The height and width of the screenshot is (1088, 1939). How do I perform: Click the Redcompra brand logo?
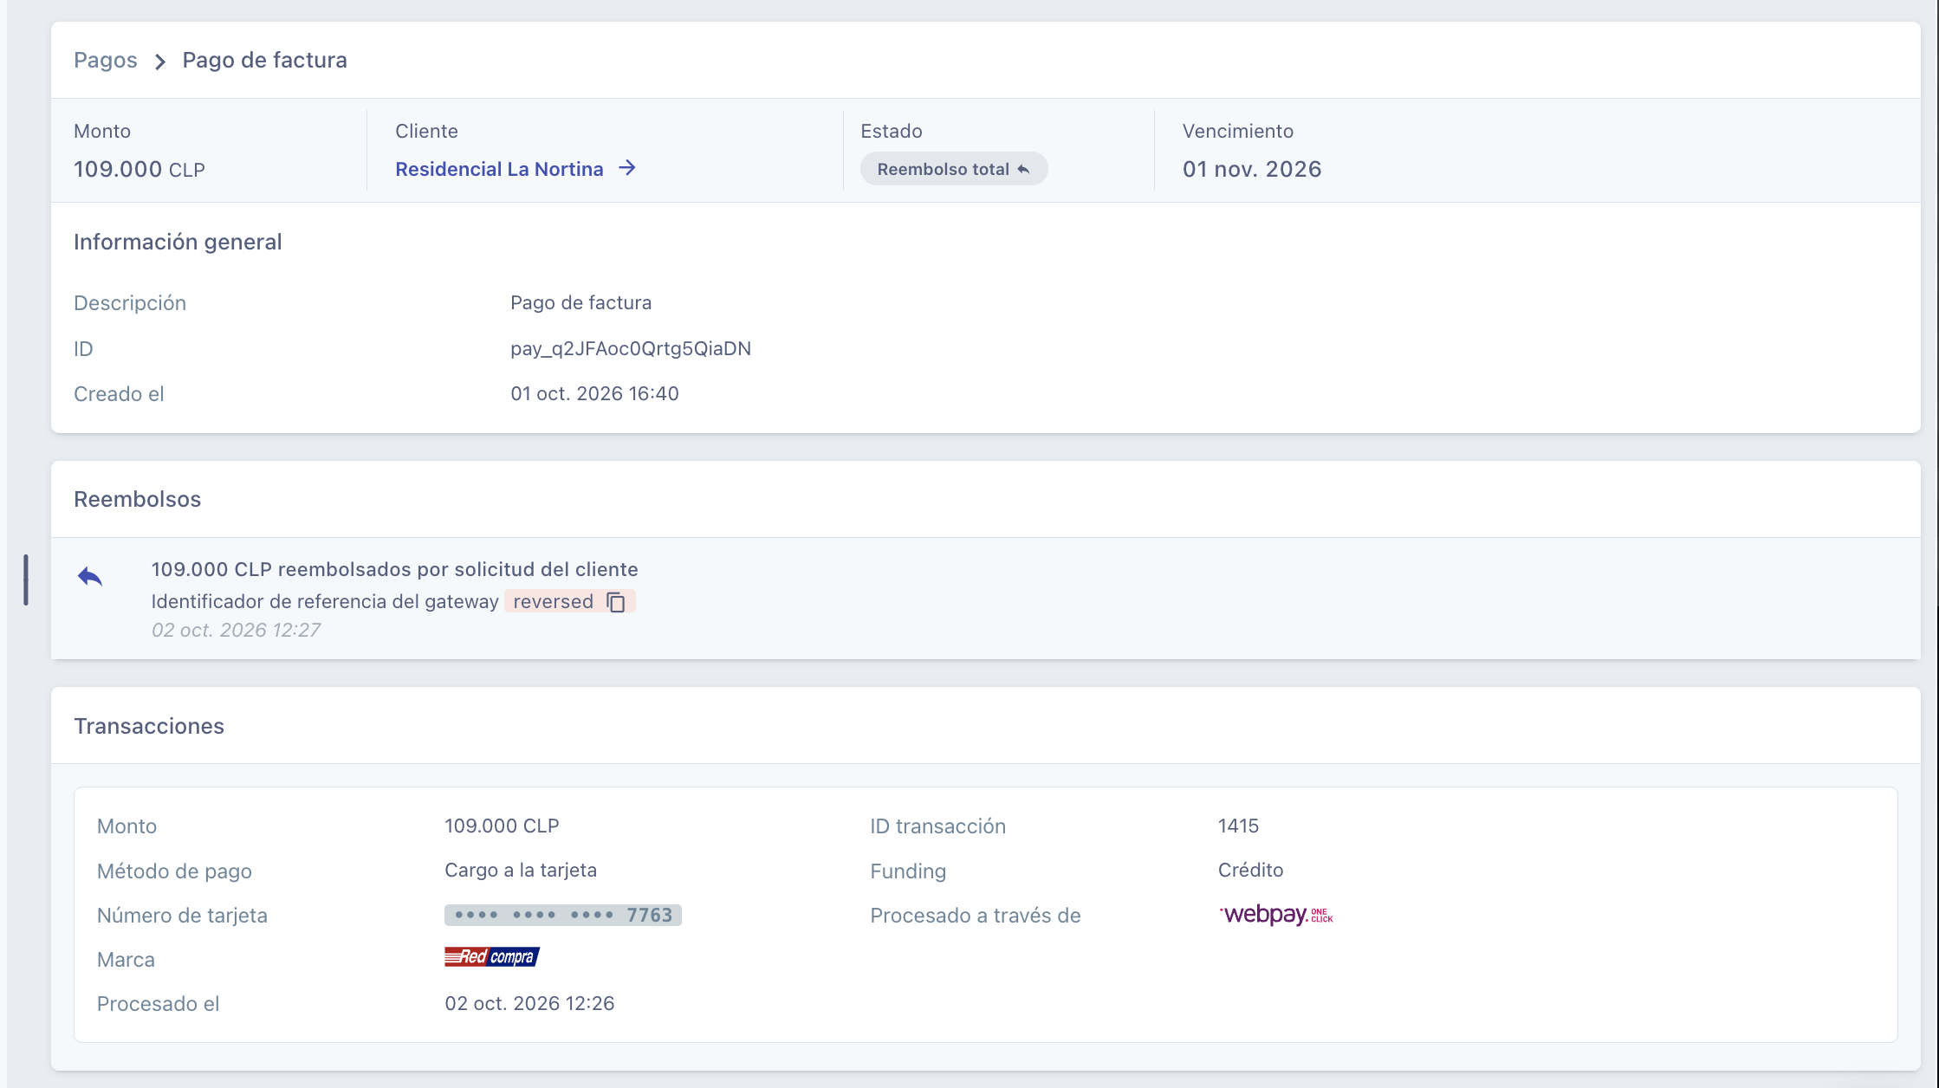491,957
